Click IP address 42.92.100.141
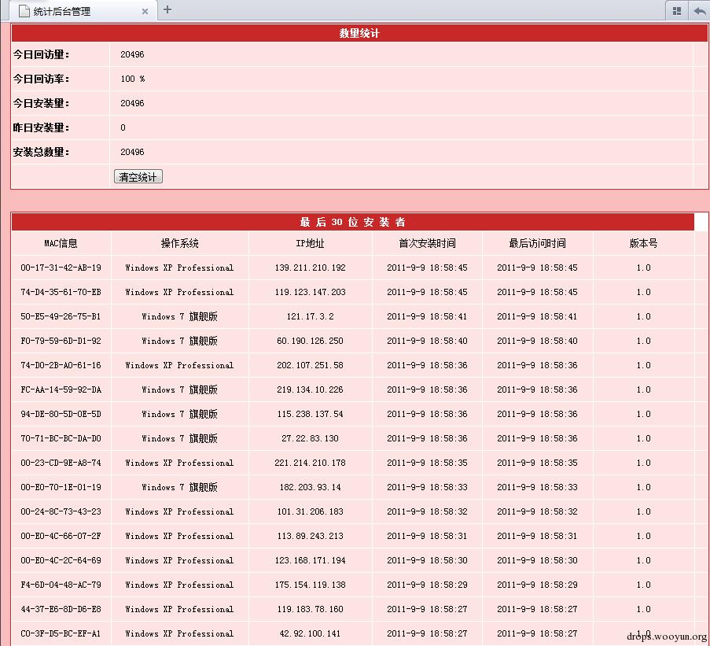This screenshot has width=710, height=646. click(310, 633)
